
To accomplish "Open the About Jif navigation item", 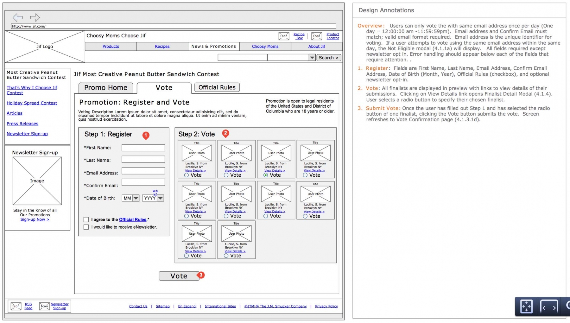I will (317, 46).
